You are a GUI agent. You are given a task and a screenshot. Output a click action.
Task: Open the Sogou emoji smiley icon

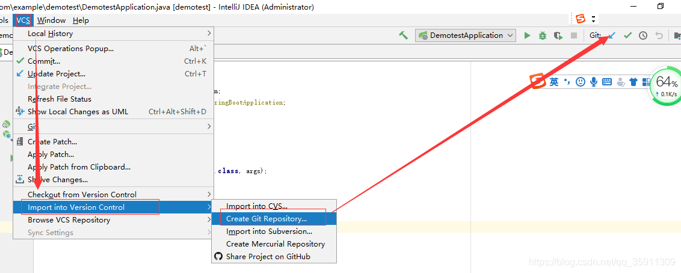[x=581, y=82]
